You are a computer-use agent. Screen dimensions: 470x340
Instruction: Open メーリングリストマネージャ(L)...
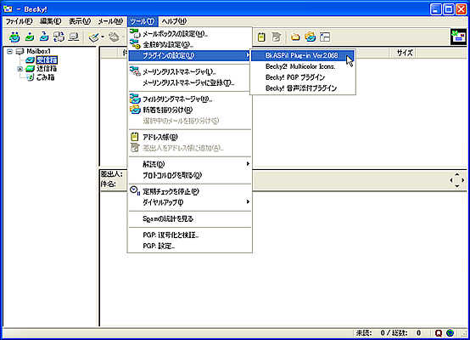[189, 71]
